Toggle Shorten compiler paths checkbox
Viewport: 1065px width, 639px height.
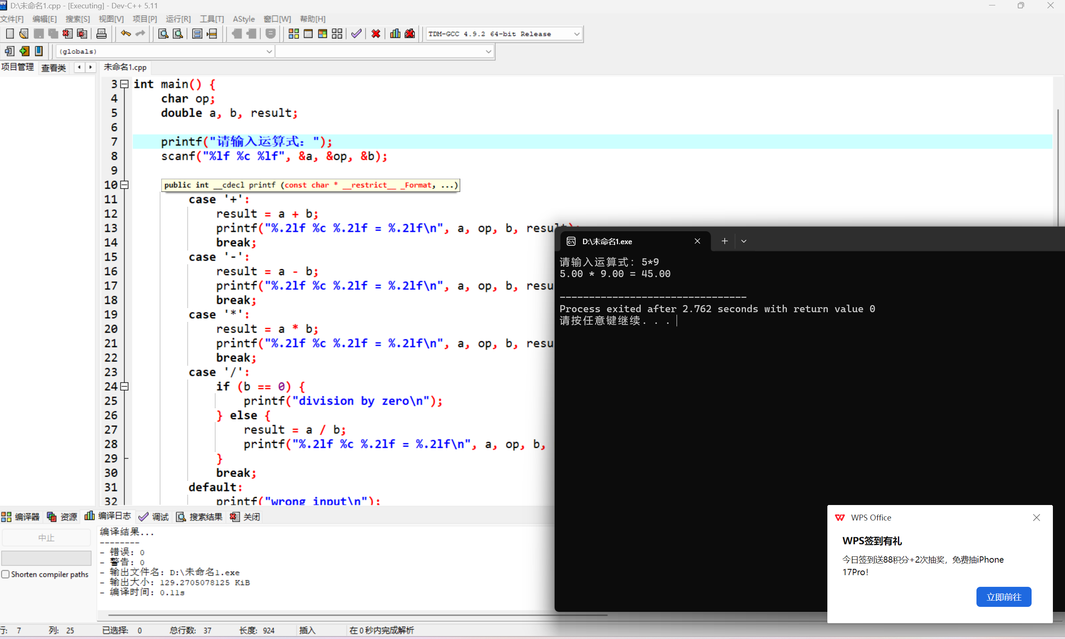(x=5, y=574)
